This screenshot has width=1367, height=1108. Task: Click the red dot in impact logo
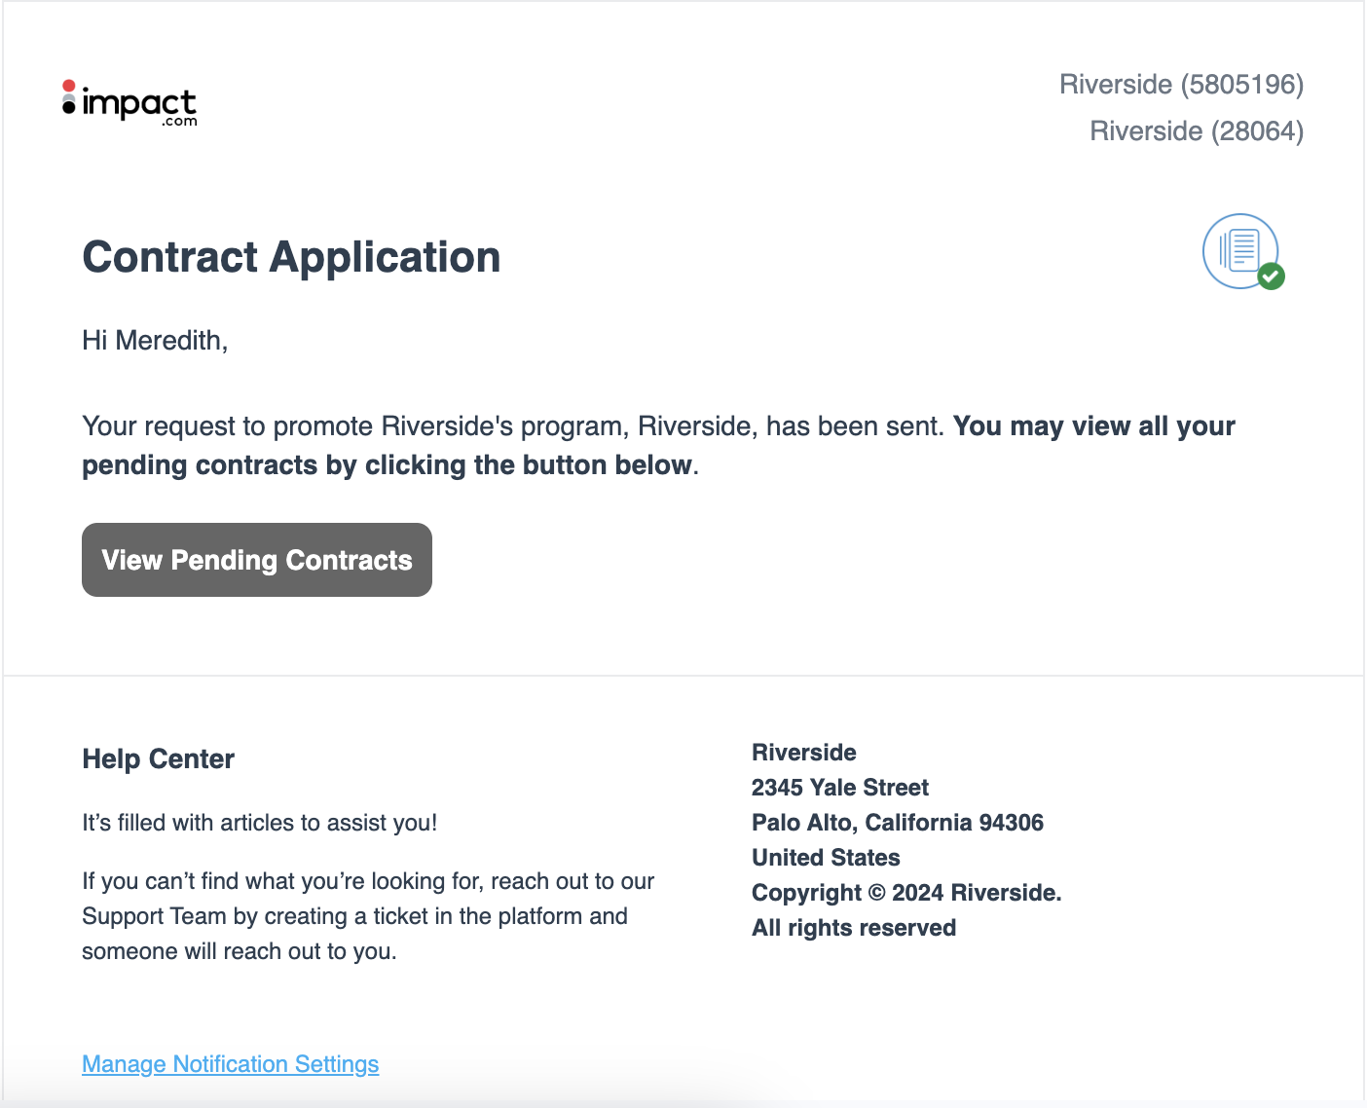tap(68, 87)
